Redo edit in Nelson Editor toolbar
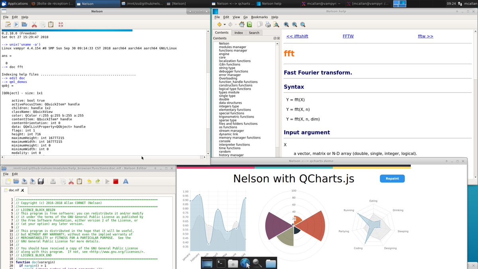 pyautogui.click(x=98, y=181)
